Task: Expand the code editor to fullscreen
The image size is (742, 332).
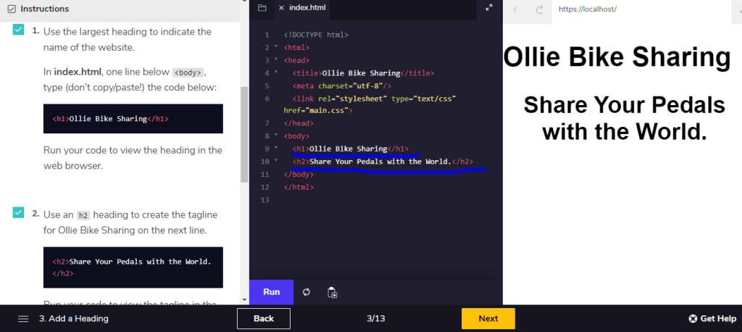Action: point(489,8)
